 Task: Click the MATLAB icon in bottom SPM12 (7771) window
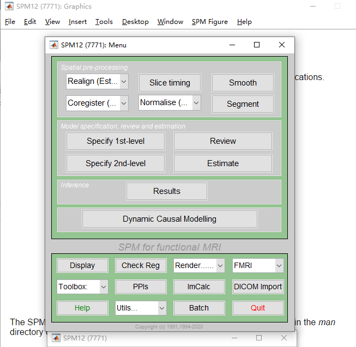point(56,338)
